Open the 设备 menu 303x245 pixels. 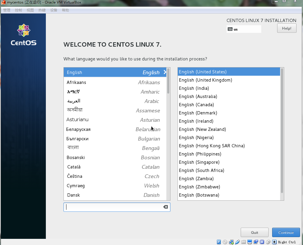coord(54,10)
